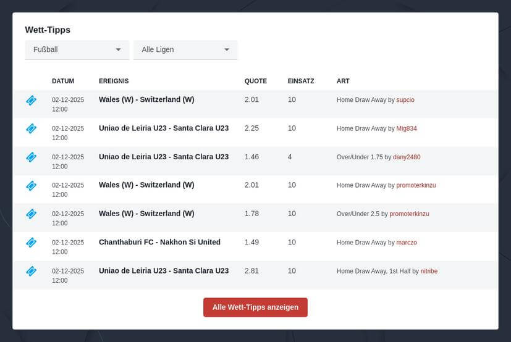Open marczo's user profile link
Screen dimensions: 511x342
407,243
